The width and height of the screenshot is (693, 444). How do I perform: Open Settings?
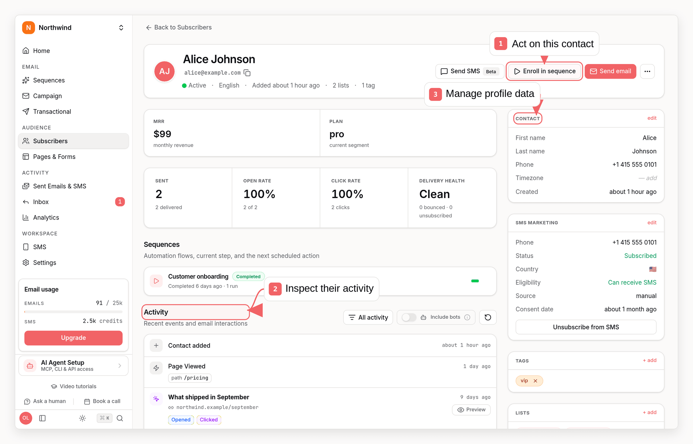click(73, 263)
